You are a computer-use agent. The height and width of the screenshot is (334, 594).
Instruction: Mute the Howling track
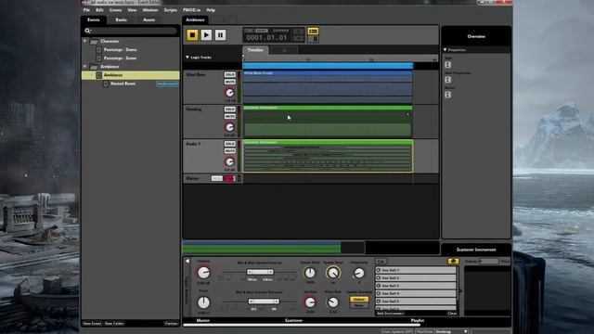point(229,116)
